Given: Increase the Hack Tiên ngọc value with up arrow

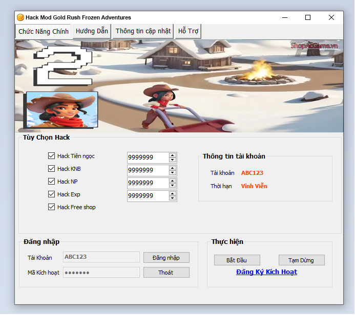Looking at the screenshot, I should click(x=173, y=155).
